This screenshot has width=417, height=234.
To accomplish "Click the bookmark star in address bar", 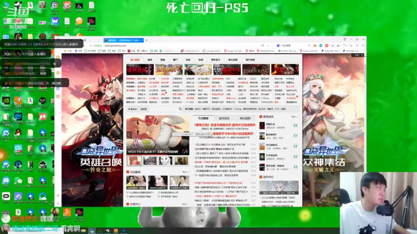I will [x=91, y=46].
